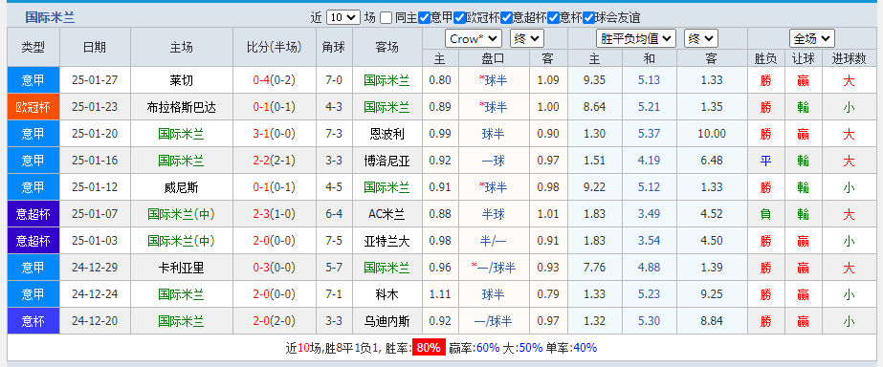Click the 負 result on 25-01-07 row
The image size is (883, 367).
[x=766, y=214]
